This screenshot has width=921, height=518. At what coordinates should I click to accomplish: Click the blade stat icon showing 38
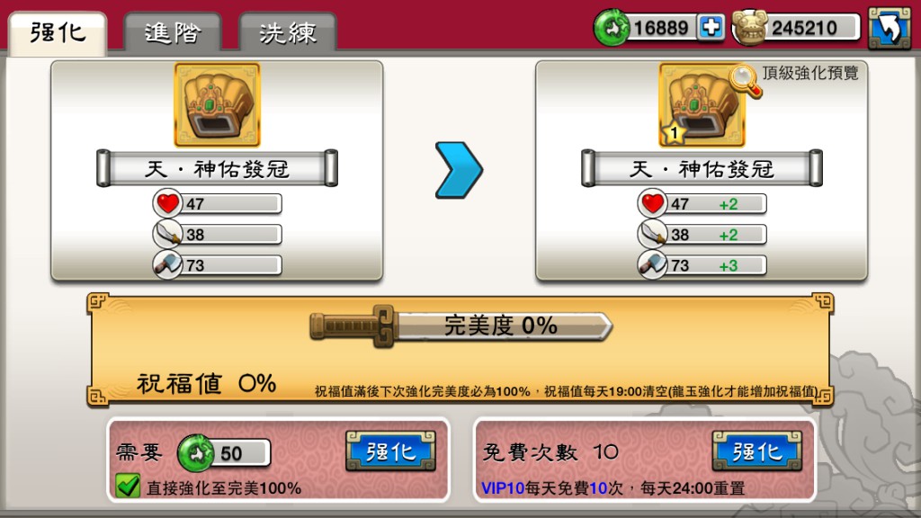tap(167, 234)
